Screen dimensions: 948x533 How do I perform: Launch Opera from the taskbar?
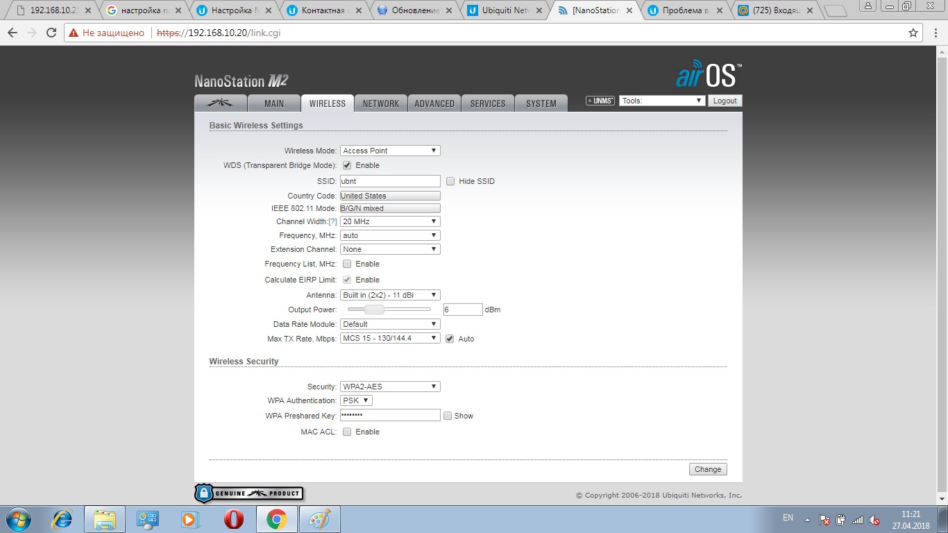[233, 518]
